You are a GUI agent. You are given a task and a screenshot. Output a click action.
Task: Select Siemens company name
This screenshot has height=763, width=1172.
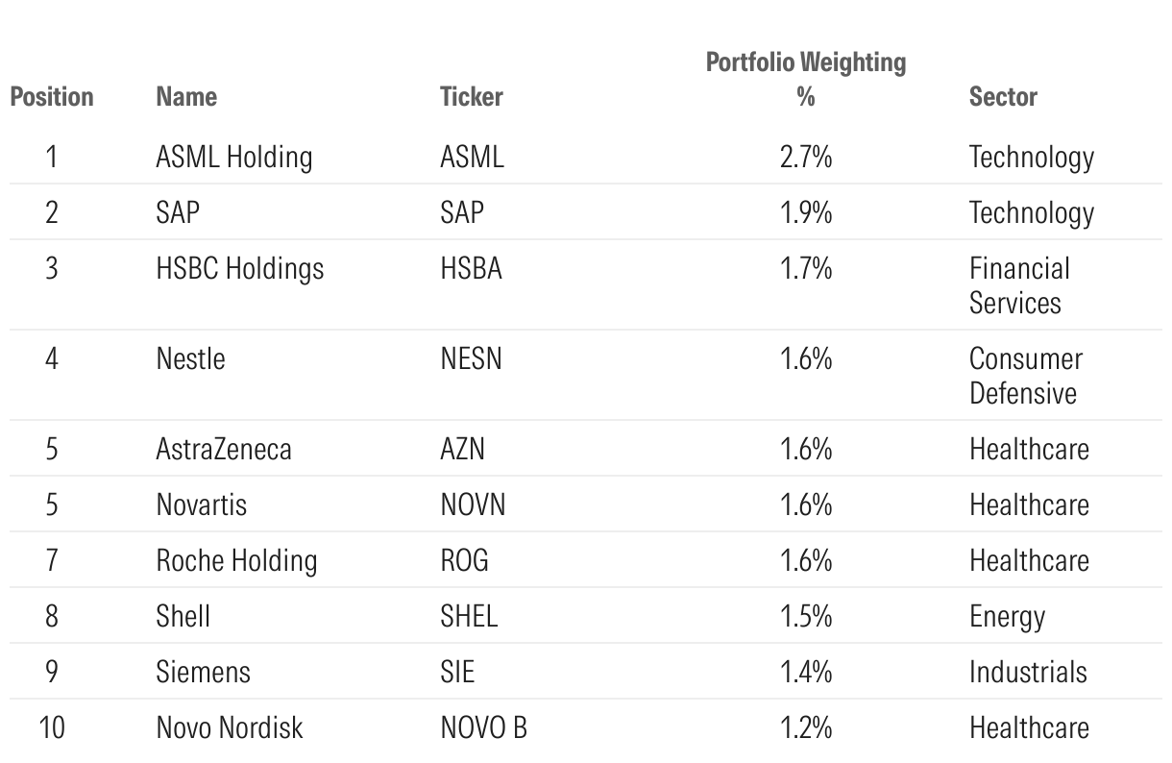click(x=204, y=672)
